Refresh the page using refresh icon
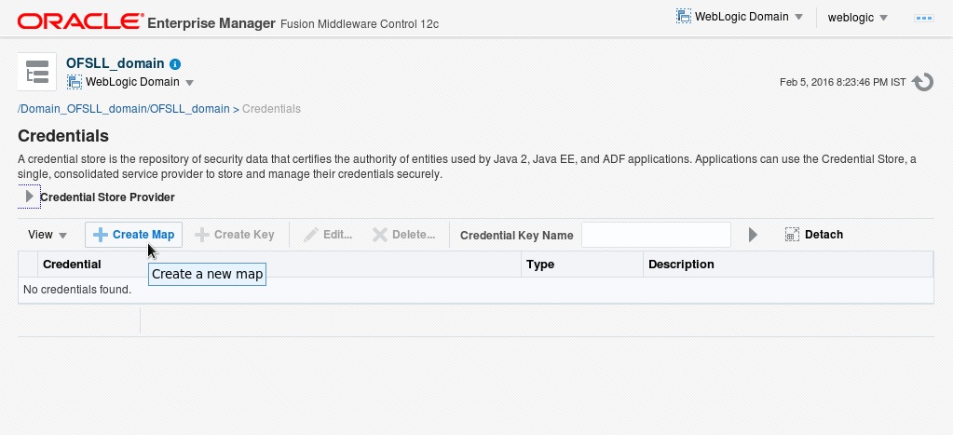Viewport: 953px width, 435px height. click(x=922, y=82)
